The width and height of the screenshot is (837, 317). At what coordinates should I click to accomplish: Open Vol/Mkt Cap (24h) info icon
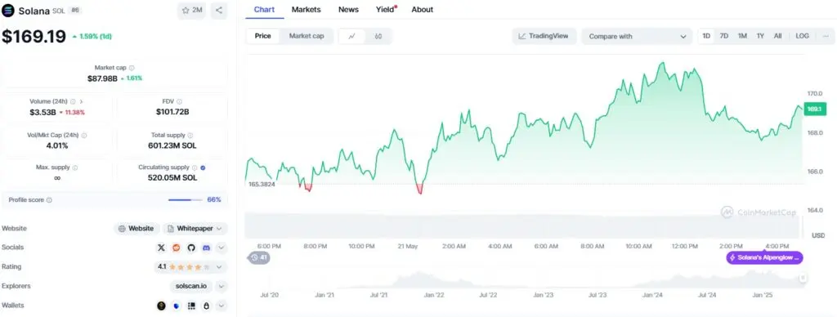tap(84, 136)
